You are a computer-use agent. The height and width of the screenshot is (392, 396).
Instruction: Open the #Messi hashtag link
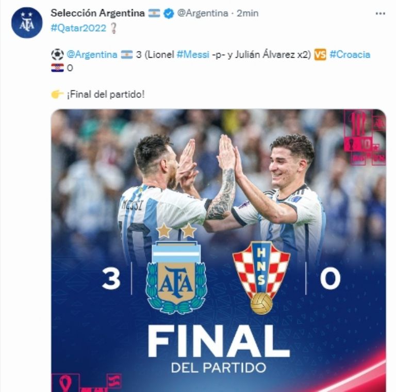pos(193,55)
